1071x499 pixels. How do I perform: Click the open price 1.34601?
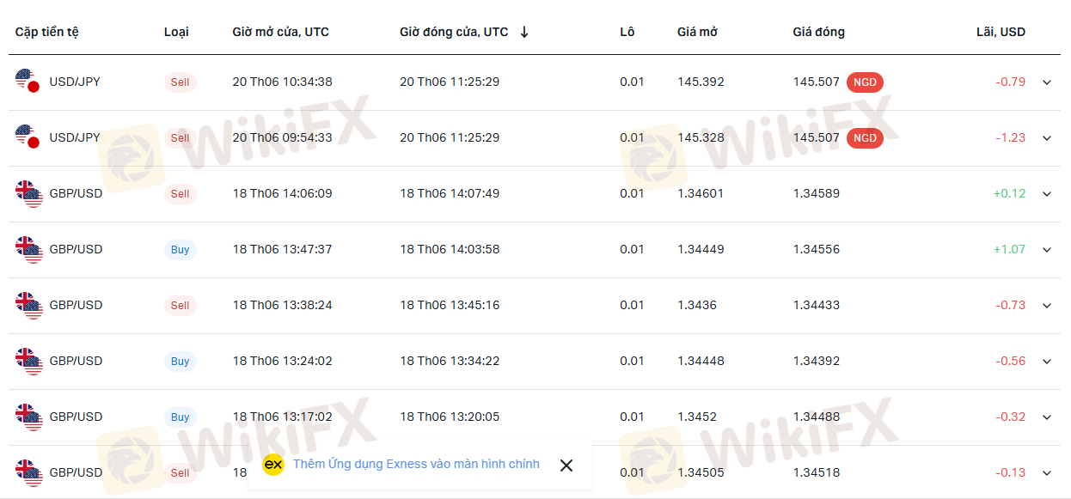point(701,193)
